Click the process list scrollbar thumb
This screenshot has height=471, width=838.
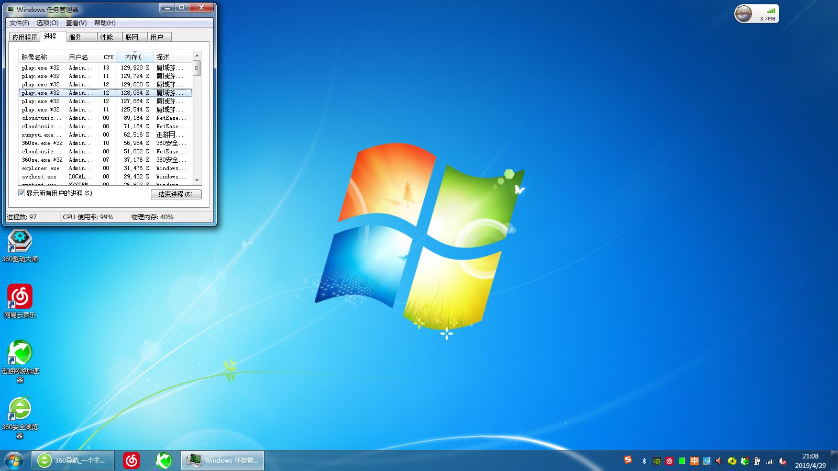coord(197,68)
